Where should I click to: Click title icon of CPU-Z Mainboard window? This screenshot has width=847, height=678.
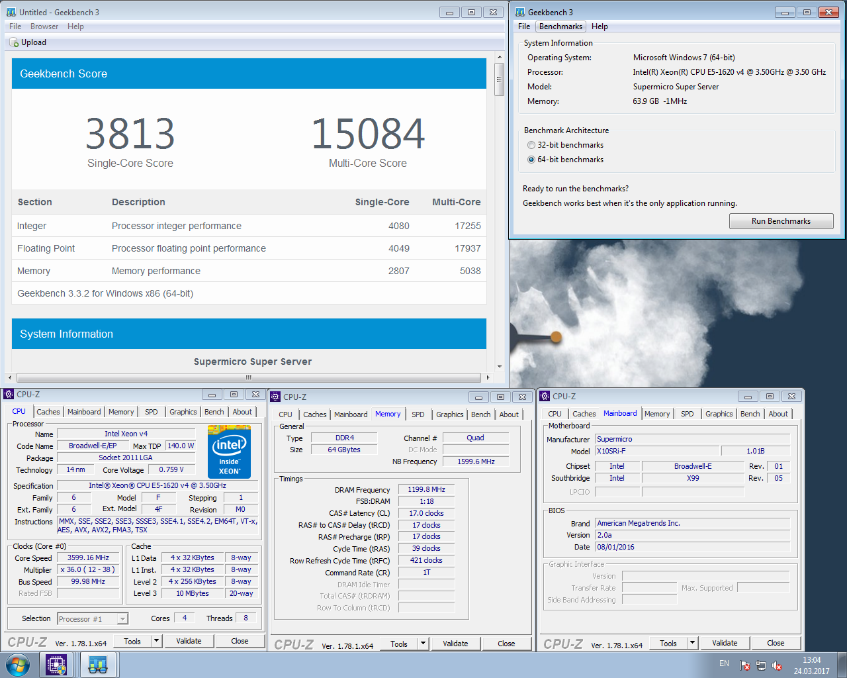[x=545, y=396]
